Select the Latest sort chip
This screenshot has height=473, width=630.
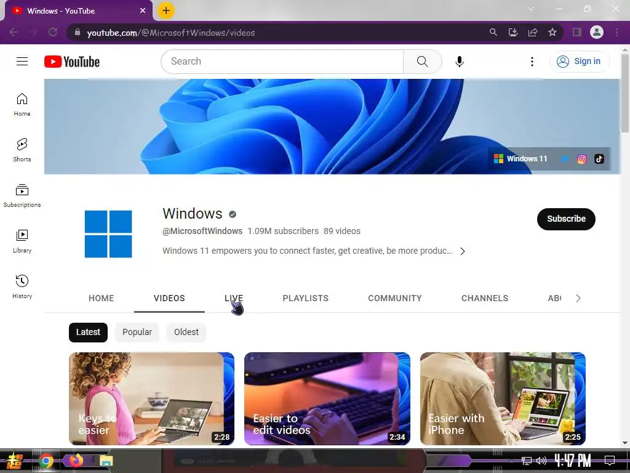(x=88, y=332)
